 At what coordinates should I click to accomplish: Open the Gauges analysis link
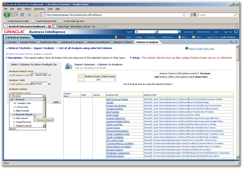pos(110,102)
